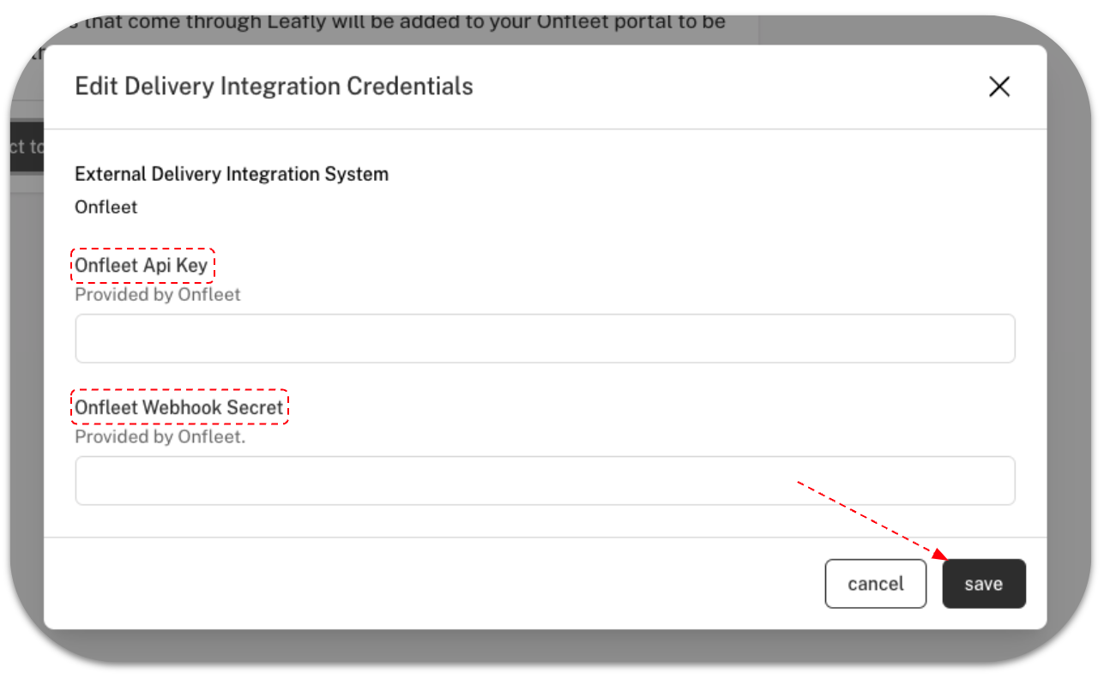Viewport: 1104px width, 679px height.
Task: Click the Provided by Onfleet helper text
Action: 157,294
